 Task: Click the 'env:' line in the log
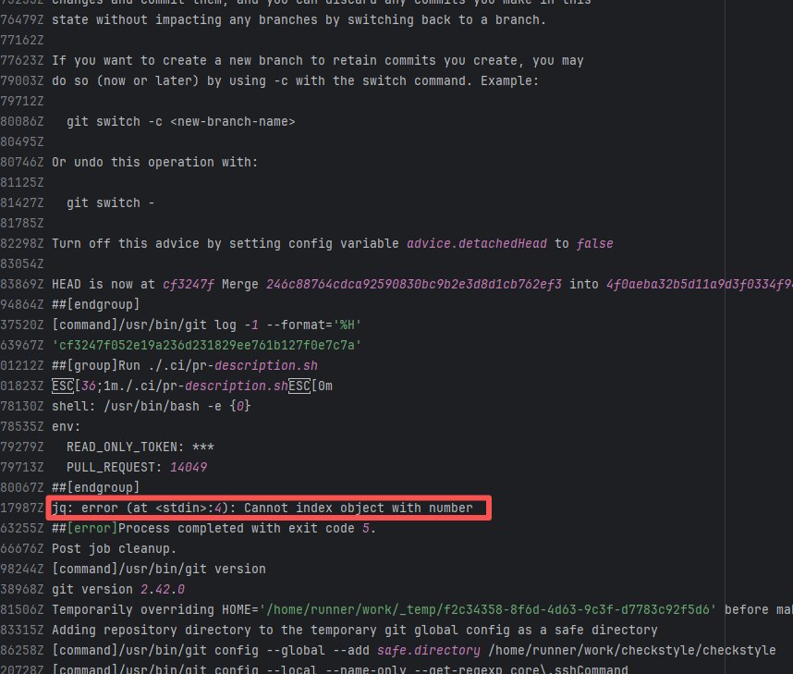click(67, 426)
